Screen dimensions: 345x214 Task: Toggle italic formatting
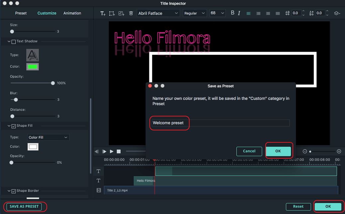(239, 13)
